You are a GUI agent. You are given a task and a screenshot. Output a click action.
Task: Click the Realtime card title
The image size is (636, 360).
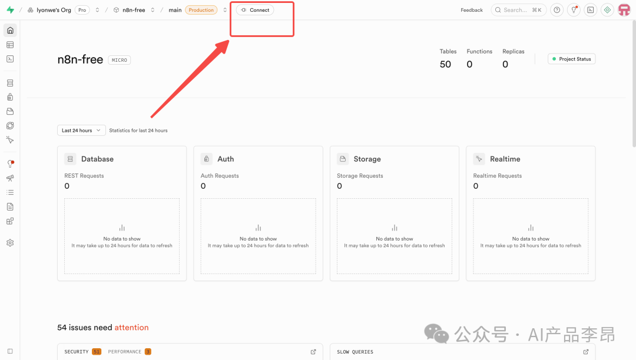(505, 159)
